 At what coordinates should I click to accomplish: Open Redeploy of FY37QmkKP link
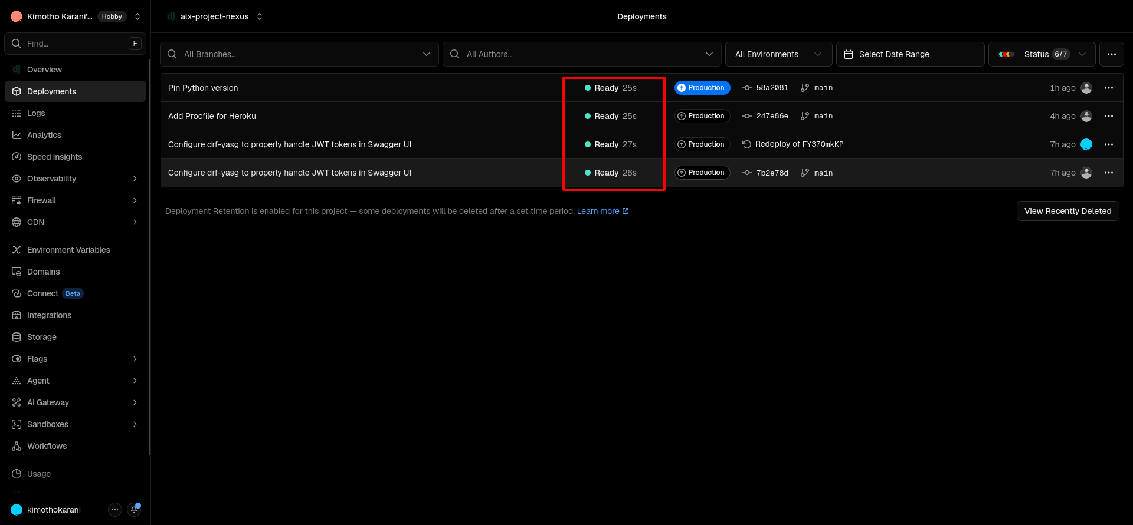[793, 144]
